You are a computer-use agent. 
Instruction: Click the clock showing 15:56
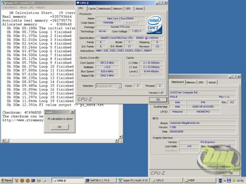click(240, 180)
